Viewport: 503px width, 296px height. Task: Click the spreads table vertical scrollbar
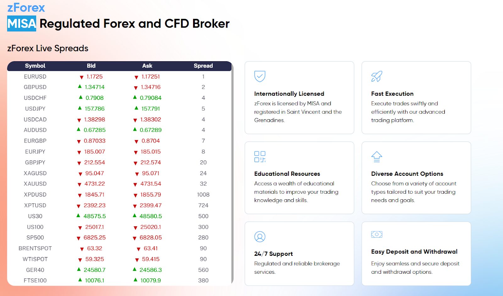pos(232,173)
